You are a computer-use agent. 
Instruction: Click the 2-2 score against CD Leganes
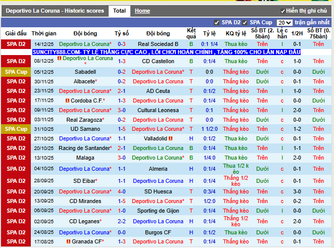tap(122, 221)
